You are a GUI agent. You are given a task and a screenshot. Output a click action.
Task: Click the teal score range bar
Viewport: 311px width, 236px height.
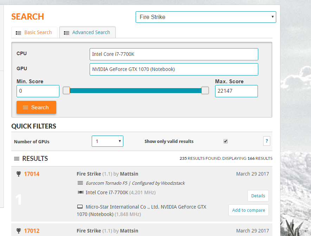tap(136, 91)
